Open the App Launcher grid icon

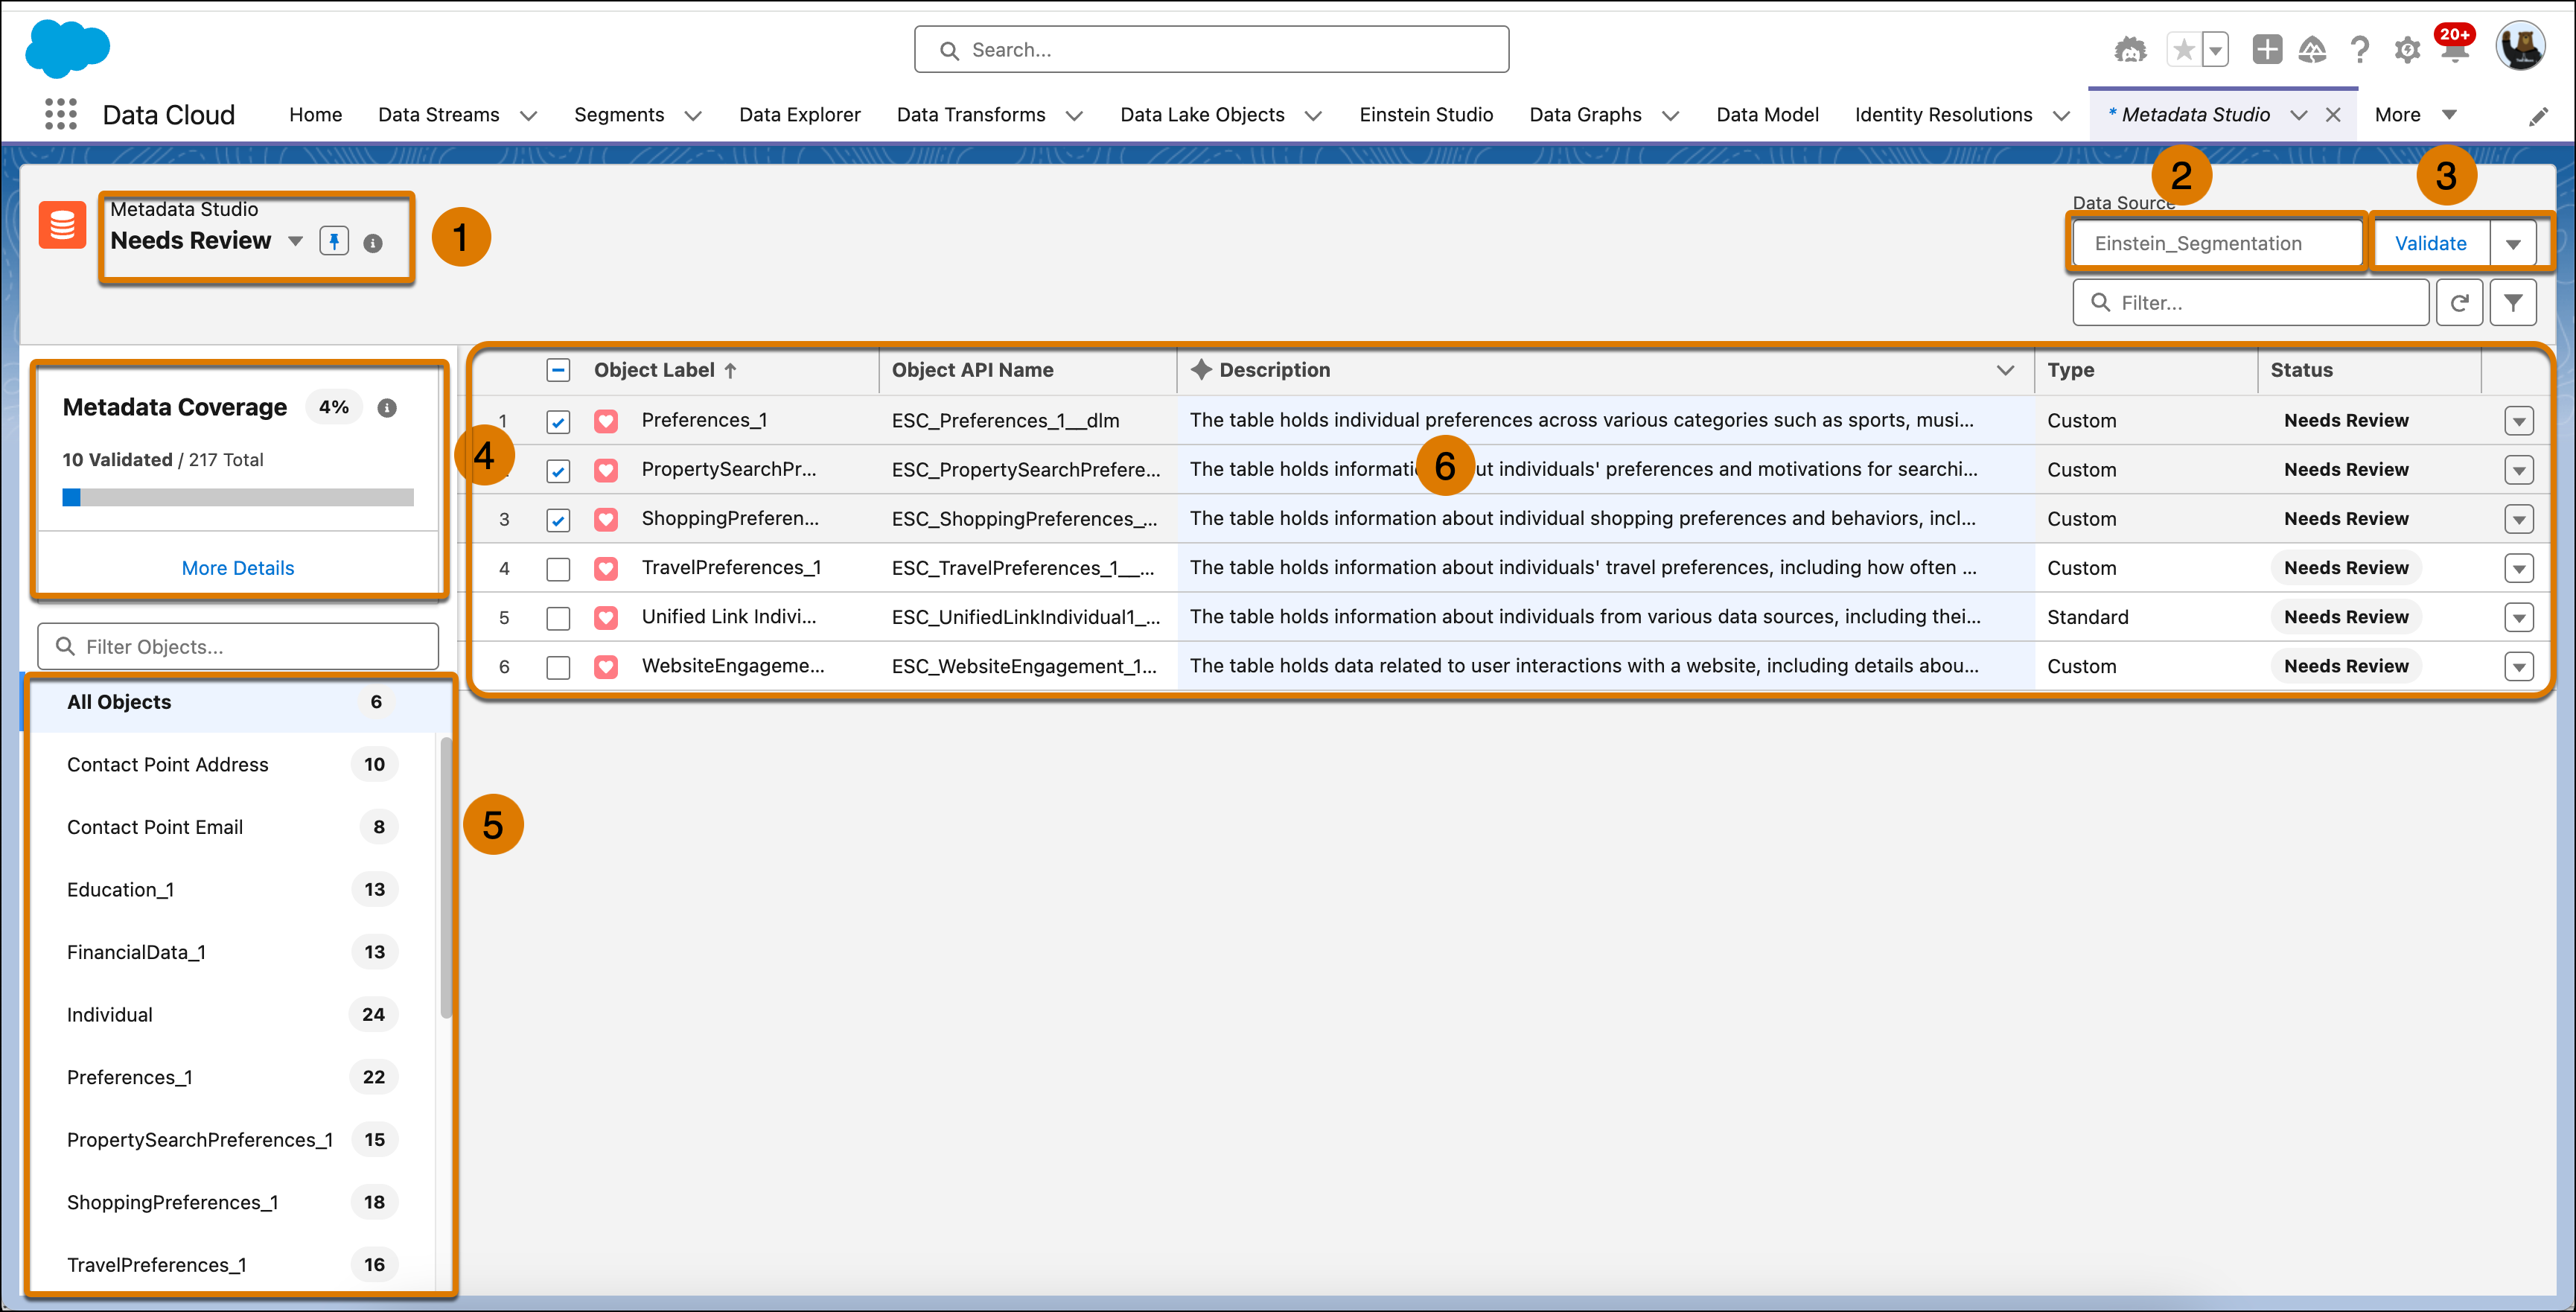click(x=61, y=114)
